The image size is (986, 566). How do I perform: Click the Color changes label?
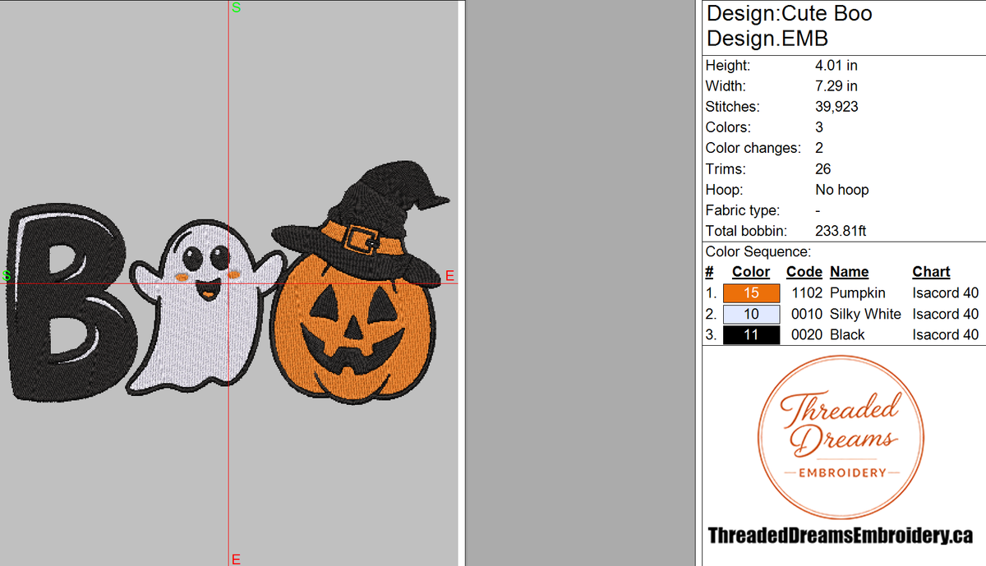[x=753, y=148]
